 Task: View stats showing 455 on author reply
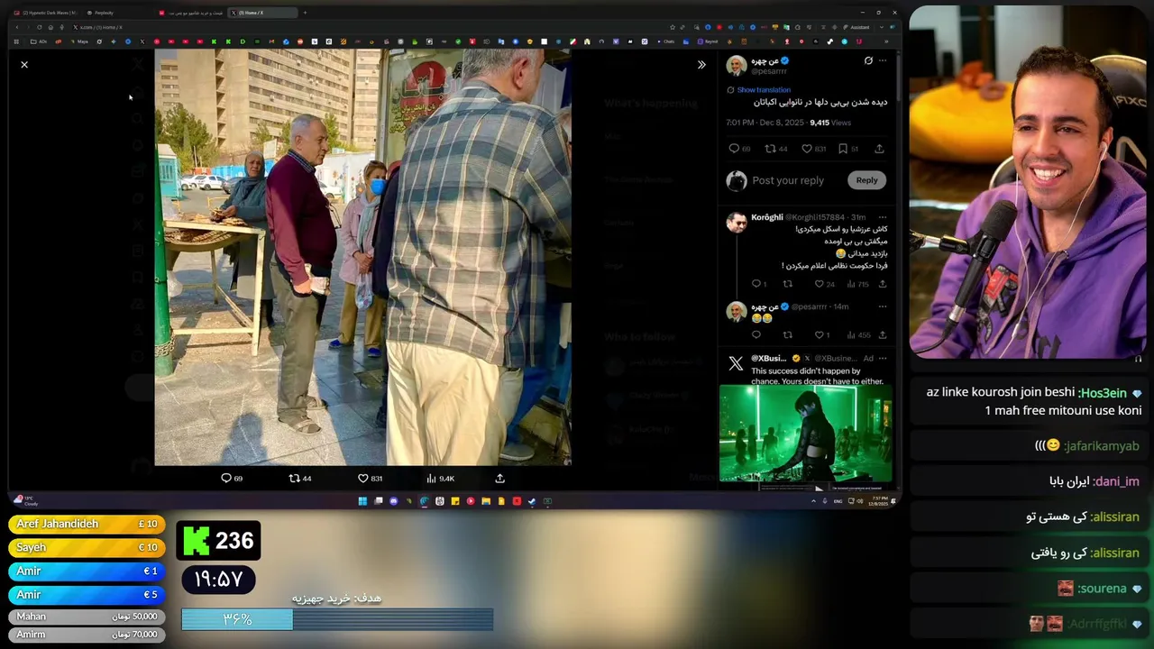857,335
